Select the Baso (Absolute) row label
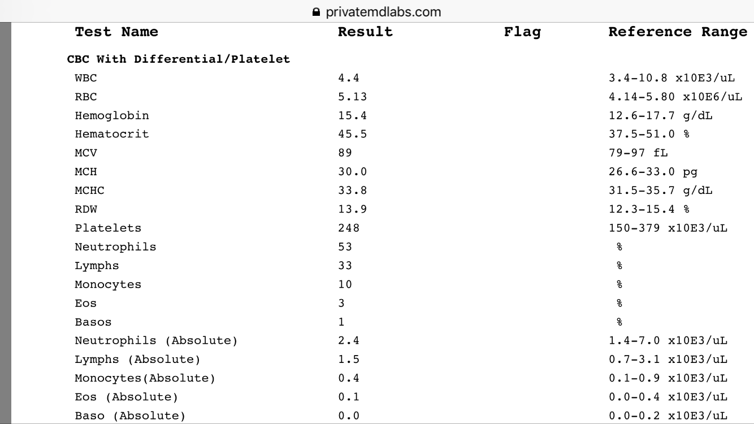The image size is (754, 424). tap(130, 416)
